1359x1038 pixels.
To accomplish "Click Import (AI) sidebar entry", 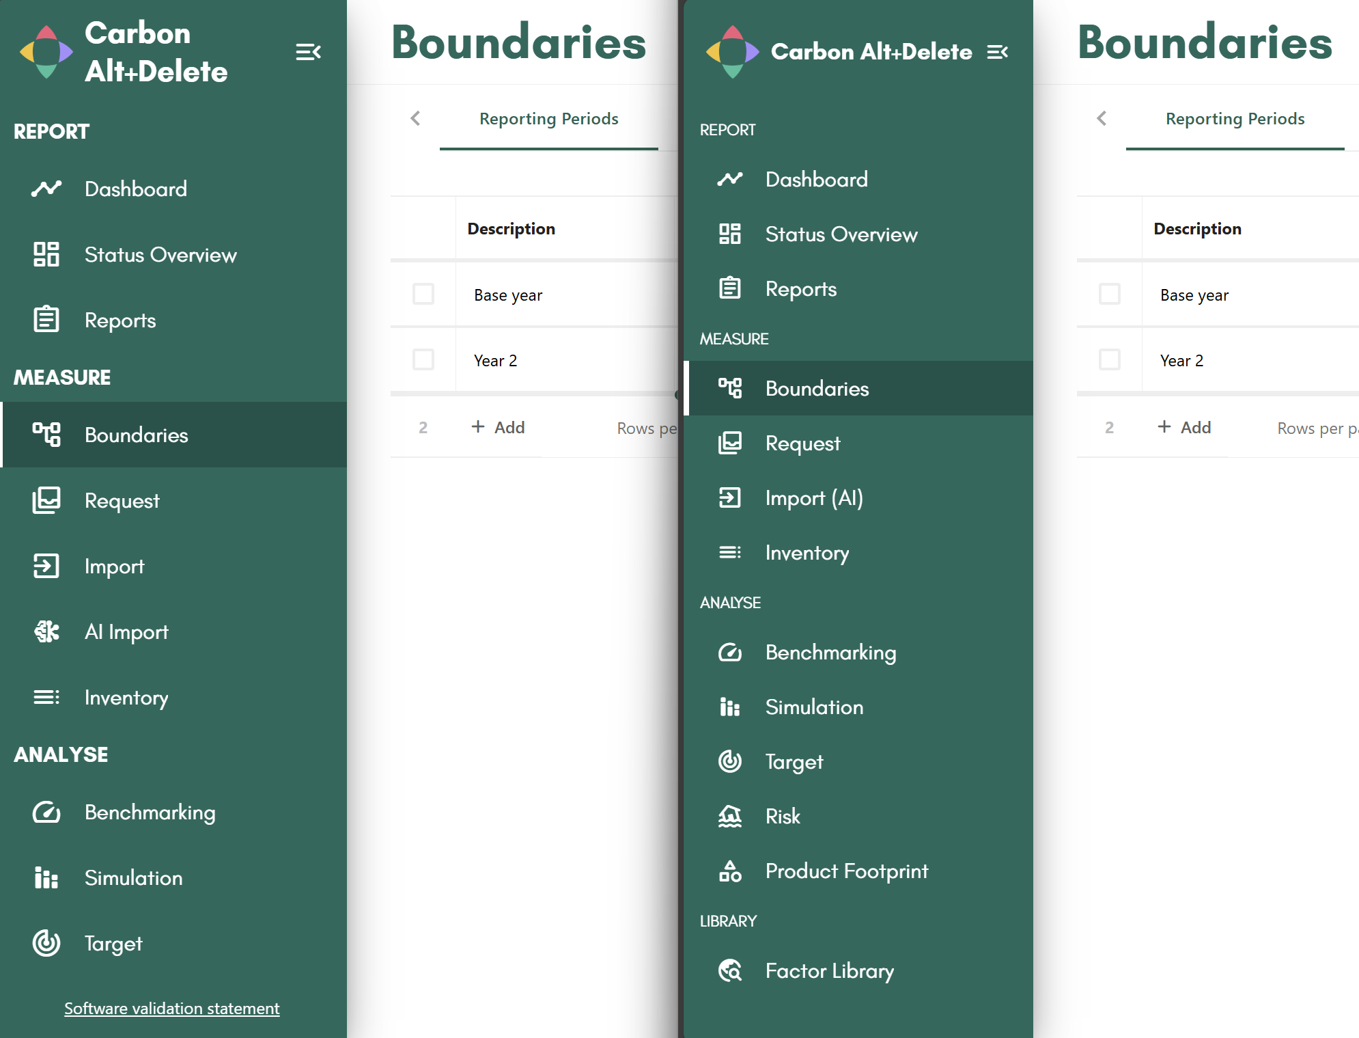I will point(814,498).
